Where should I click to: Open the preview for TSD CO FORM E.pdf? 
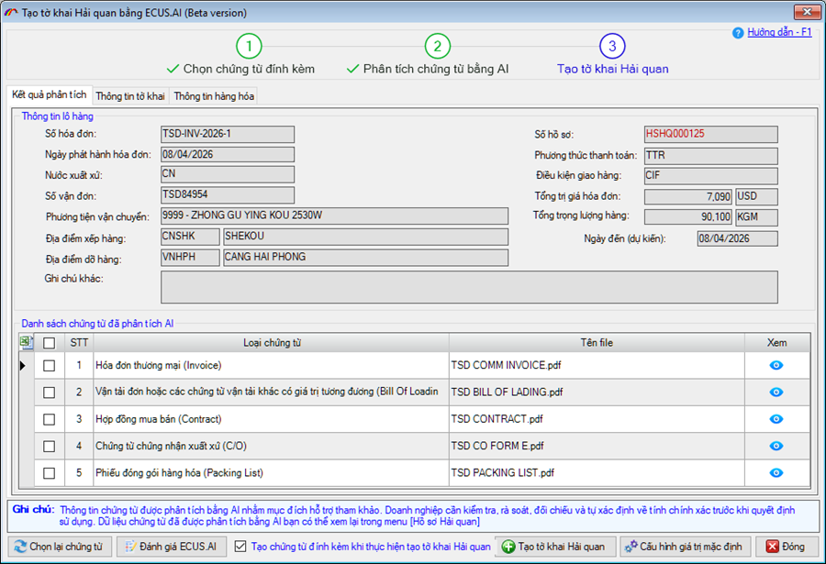776,446
